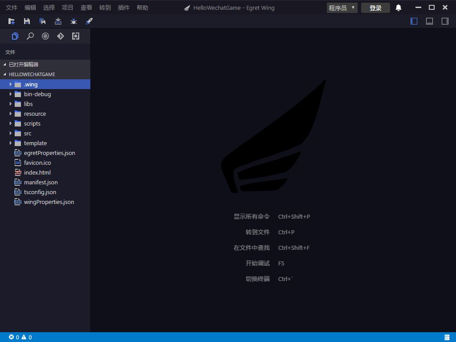Click the 开始调试 shortcut hint
The height and width of the screenshot is (342, 456).
click(258, 263)
